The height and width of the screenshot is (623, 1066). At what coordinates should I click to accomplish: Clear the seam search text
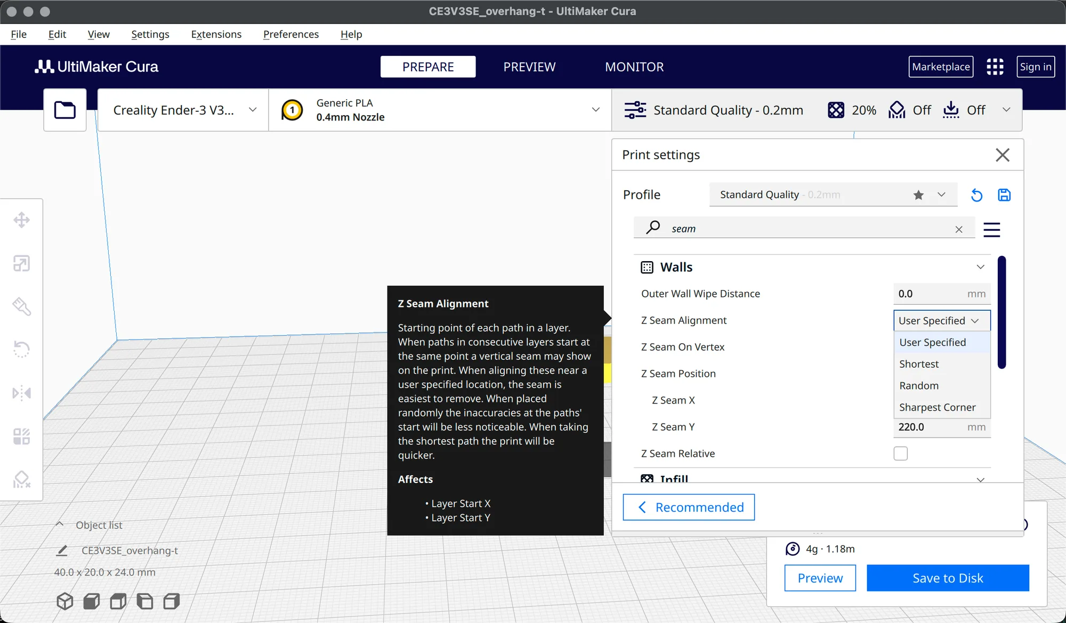point(959,229)
